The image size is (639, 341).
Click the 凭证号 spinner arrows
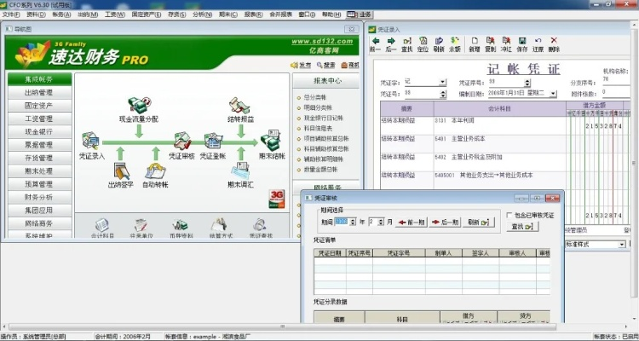click(443, 94)
